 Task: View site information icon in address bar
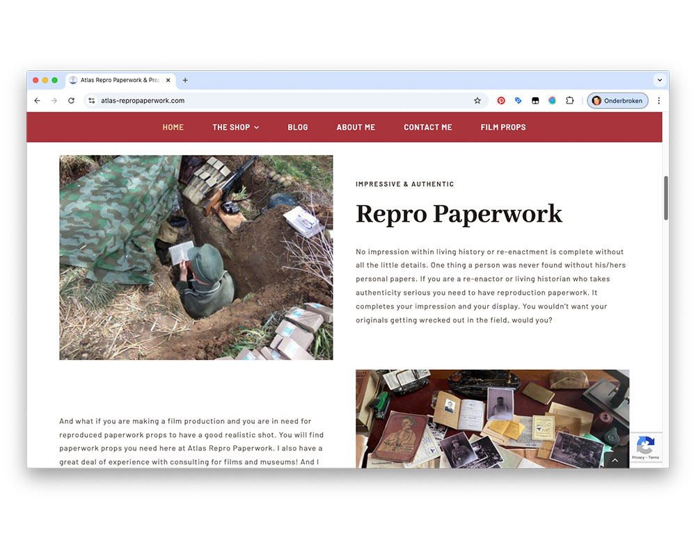click(91, 101)
